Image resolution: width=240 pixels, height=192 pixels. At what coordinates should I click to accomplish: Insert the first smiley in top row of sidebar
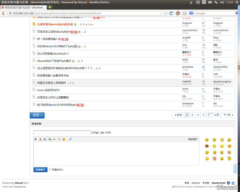(207, 140)
